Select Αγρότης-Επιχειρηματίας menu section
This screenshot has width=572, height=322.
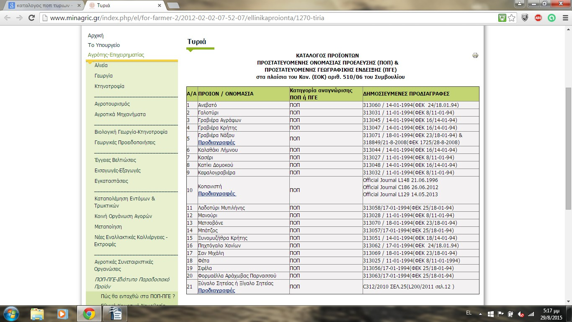click(x=116, y=55)
